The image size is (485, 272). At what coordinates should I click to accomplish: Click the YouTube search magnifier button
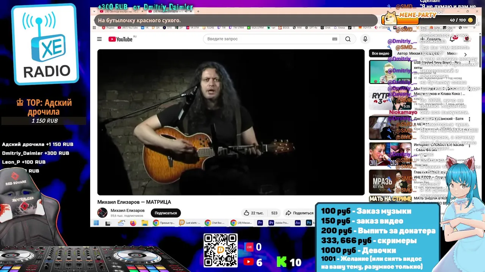[x=348, y=39]
